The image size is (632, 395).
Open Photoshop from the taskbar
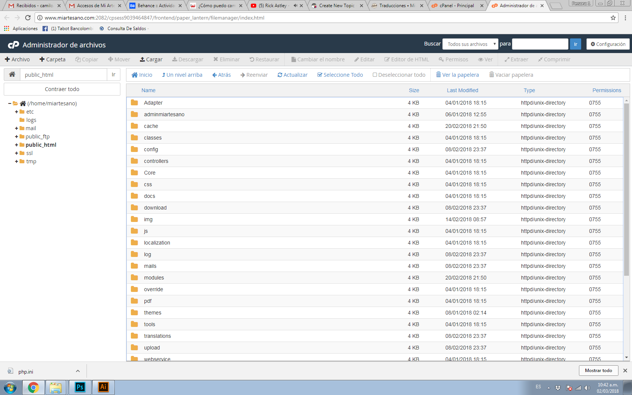pyautogui.click(x=80, y=387)
